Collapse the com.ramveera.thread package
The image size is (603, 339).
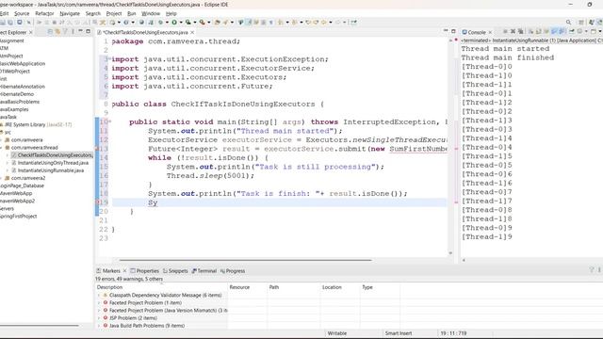(2, 148)
